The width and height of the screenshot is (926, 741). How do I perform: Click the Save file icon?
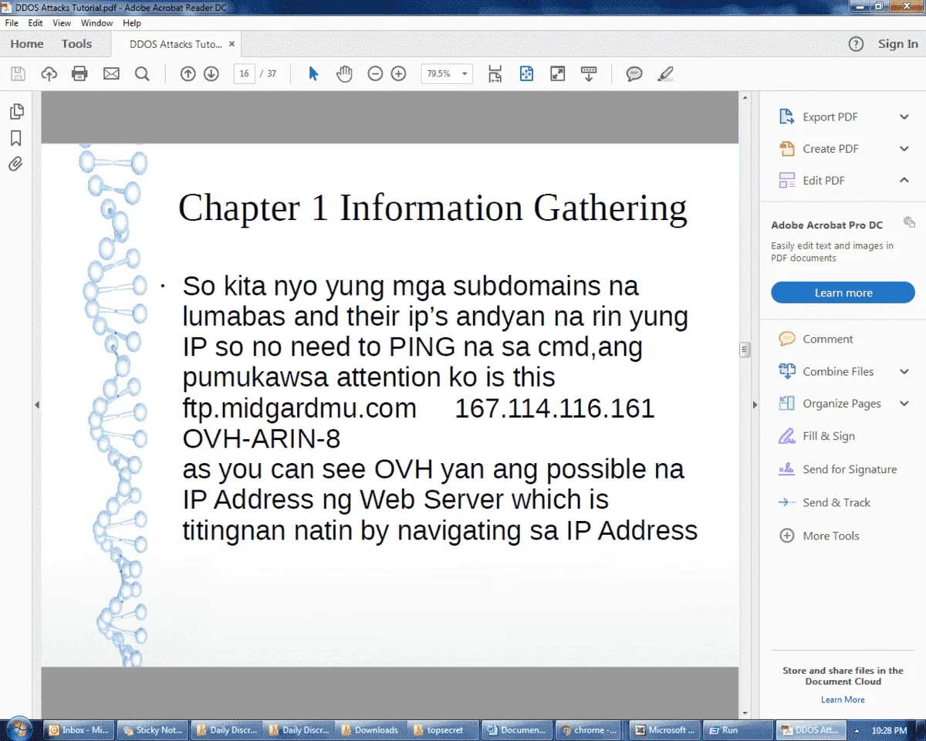[x=18, y=74]
